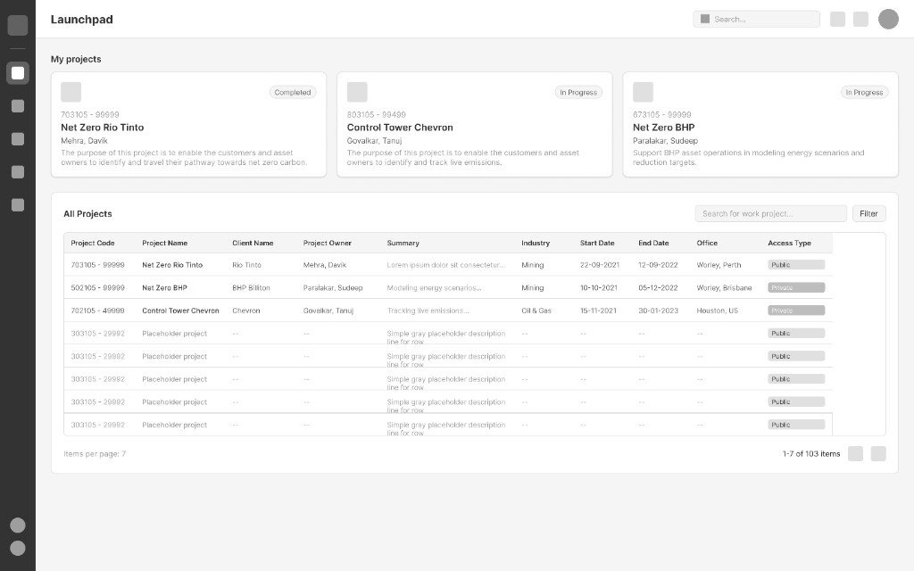Viewport: 914px width, 571px height.
Task: Click the Chevron client name cell
Action: pyautogui.click(x=246, y=310)
